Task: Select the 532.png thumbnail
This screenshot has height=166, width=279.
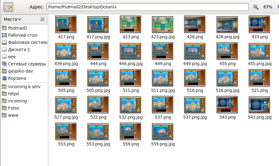Action: [x=98, y=105]
